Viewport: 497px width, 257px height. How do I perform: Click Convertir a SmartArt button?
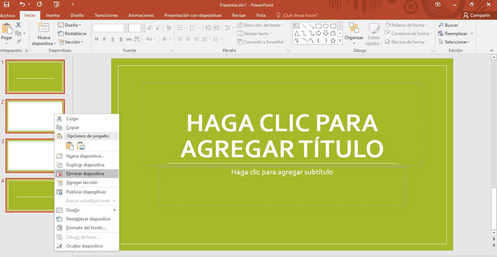coord(262,42)
